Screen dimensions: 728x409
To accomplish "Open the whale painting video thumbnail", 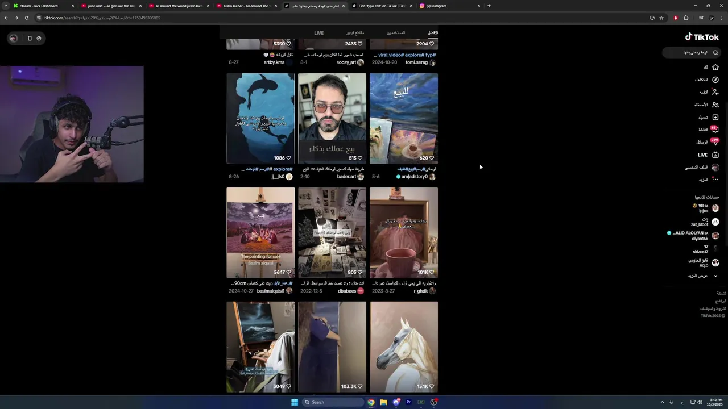I will point(260,118).
